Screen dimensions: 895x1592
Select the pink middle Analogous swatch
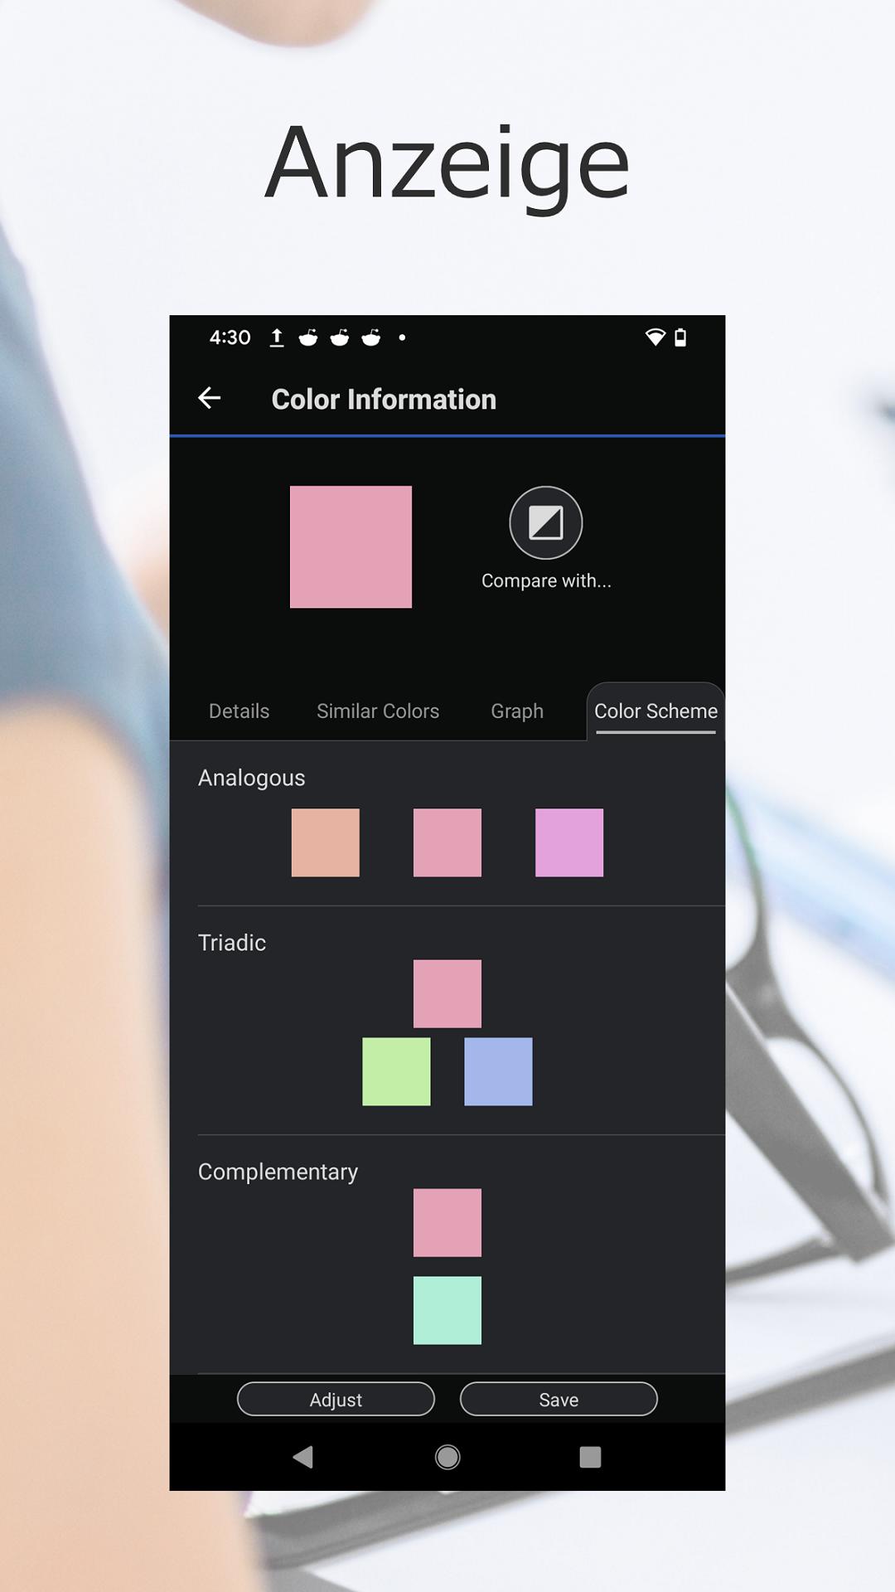click(x=447, y=842)
